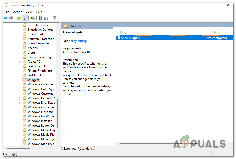Click the Smart Card folder icon
236x159 pixels.
coord(24,34)
